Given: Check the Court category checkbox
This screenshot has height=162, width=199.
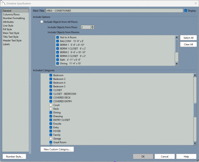Looking at the screenshot, I should pos(51,105).
